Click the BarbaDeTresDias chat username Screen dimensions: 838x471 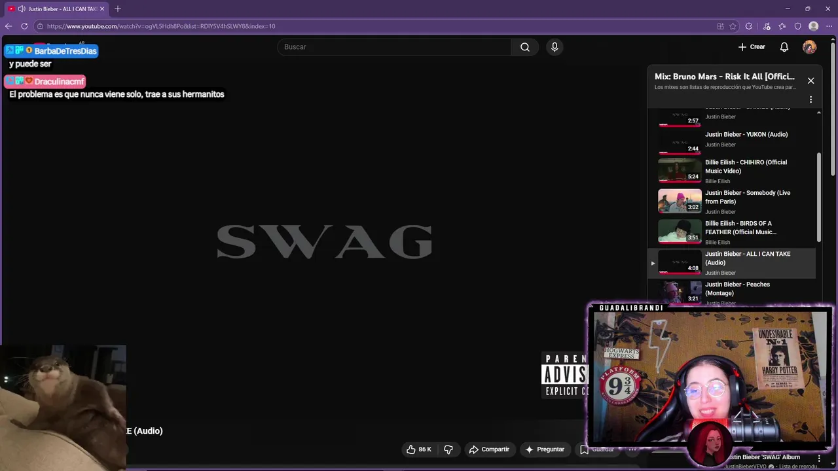[65, 51]
